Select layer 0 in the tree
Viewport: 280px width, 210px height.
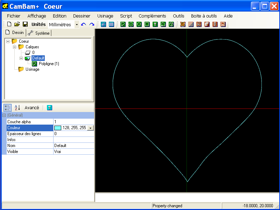pos(33,52)
